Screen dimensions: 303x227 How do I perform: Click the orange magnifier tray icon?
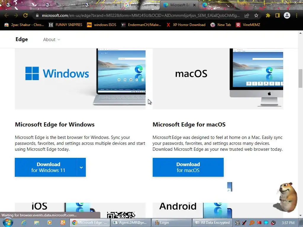point(252,223)
